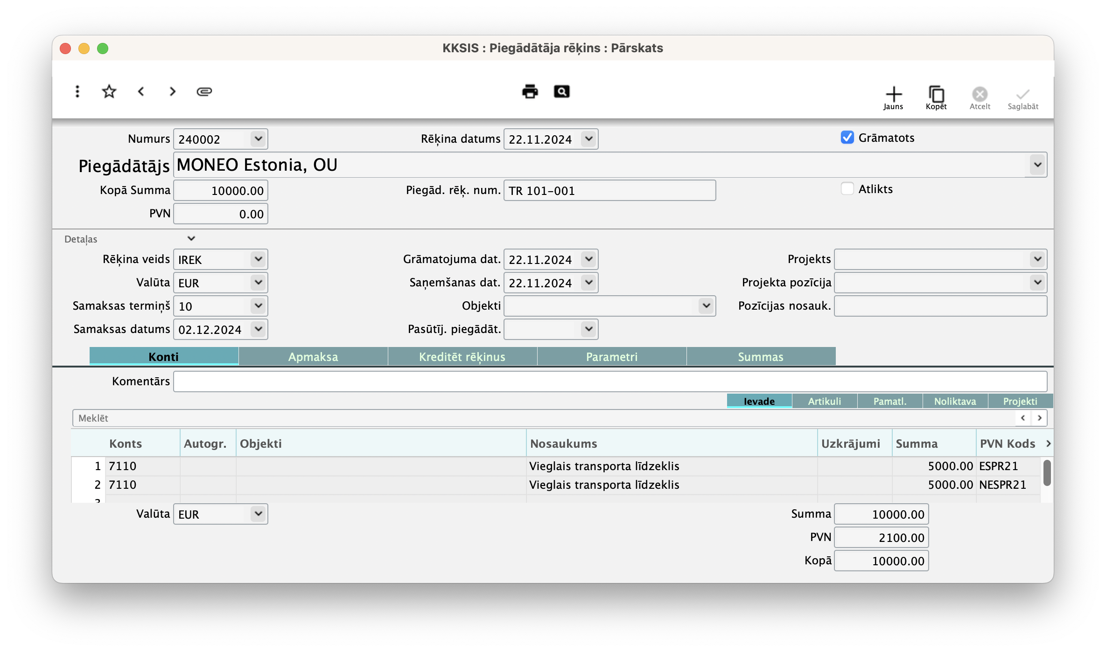The height and width of the screenshot is (652, 1106).
Task: Open bottom Valūta EUR dropdown
Action: click(258, 514)
